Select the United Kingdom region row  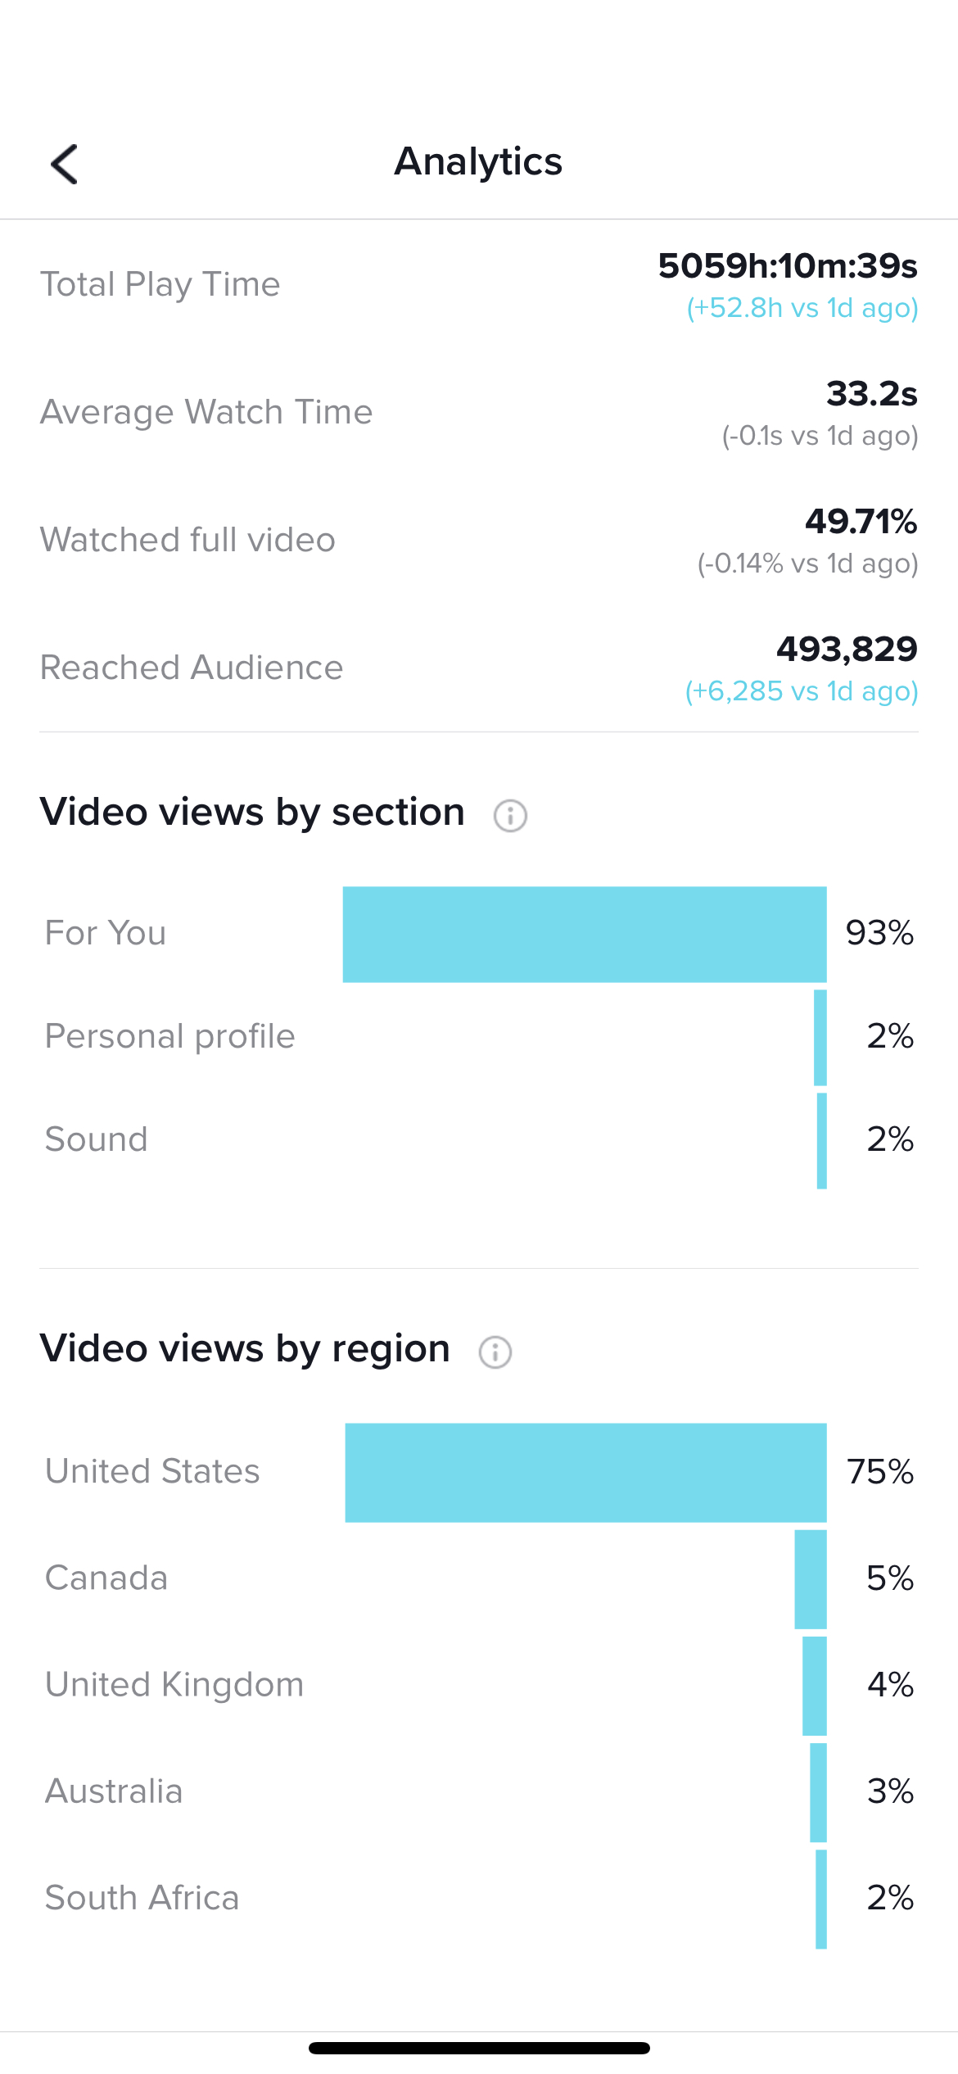point(479,1685)
